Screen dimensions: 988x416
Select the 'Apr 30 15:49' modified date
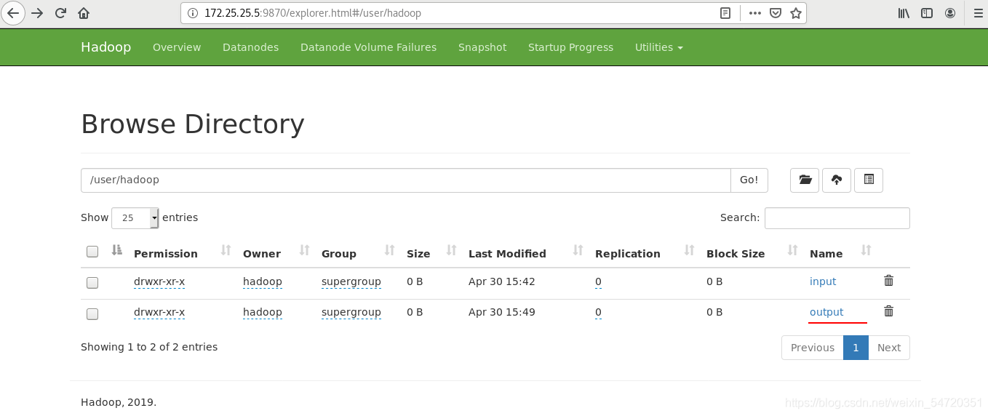pos(502,312)
